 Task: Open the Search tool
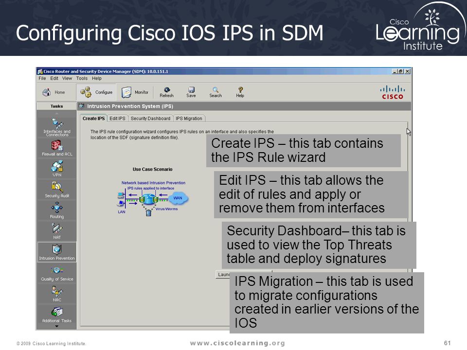pos(216,92)
